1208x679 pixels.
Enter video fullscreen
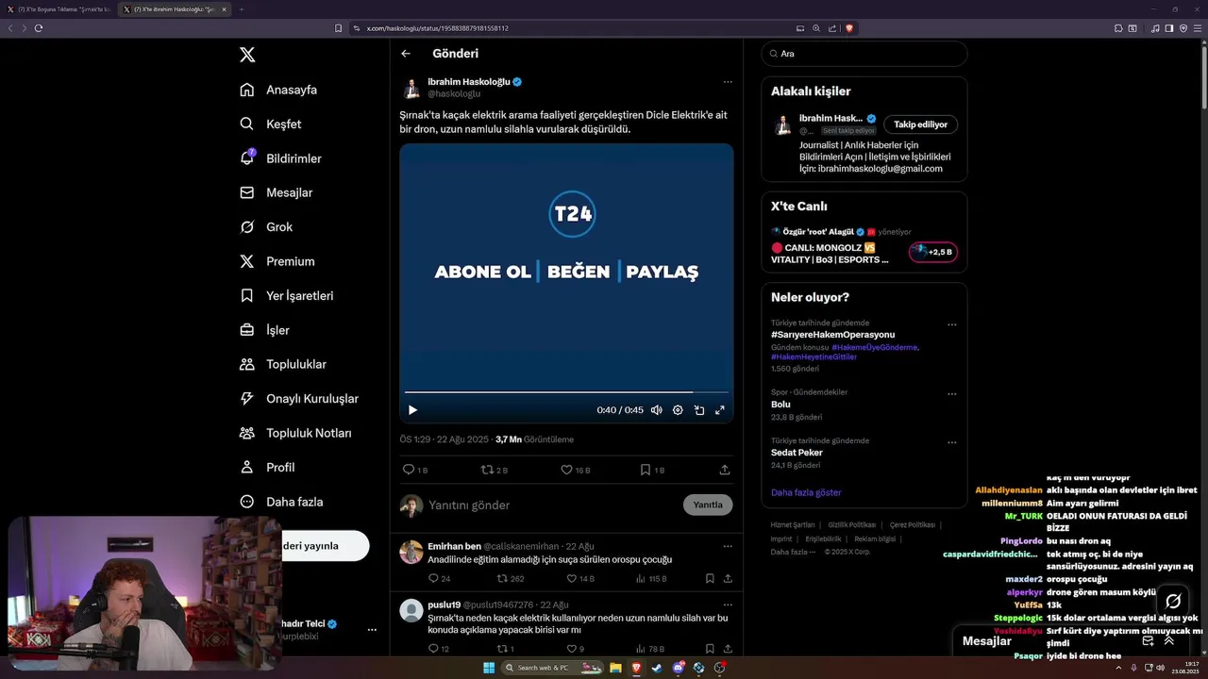[x=720, y=410]
